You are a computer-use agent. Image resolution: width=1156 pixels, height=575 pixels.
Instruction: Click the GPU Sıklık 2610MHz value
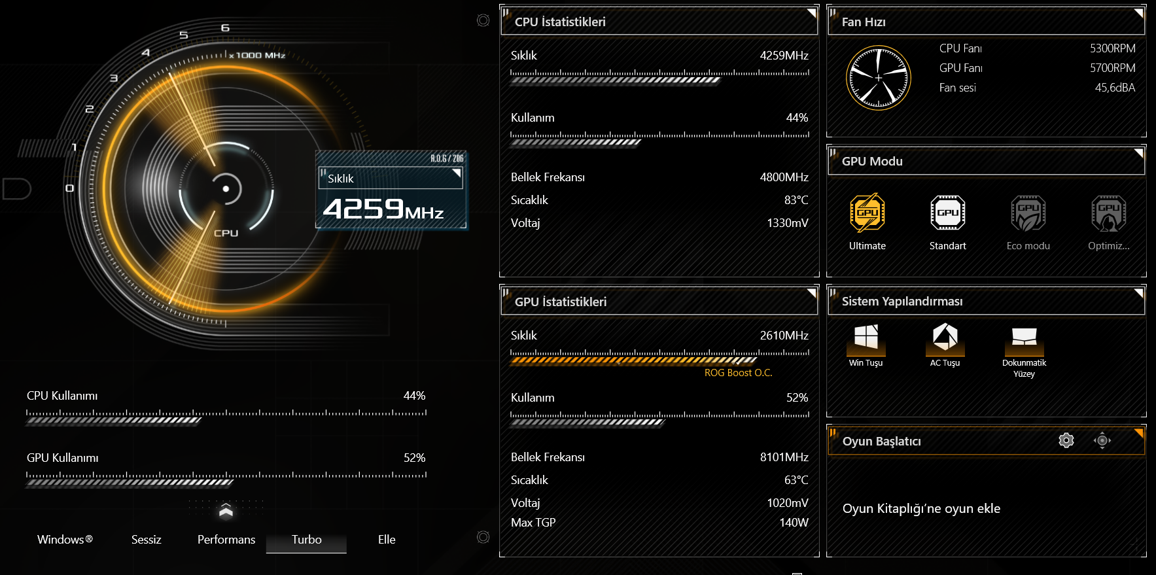(x=784, y=336)
